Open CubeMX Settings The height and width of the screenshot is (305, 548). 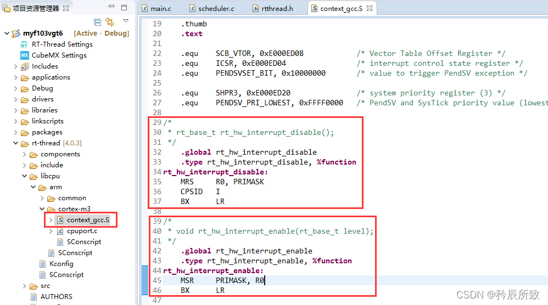point(59,55)
